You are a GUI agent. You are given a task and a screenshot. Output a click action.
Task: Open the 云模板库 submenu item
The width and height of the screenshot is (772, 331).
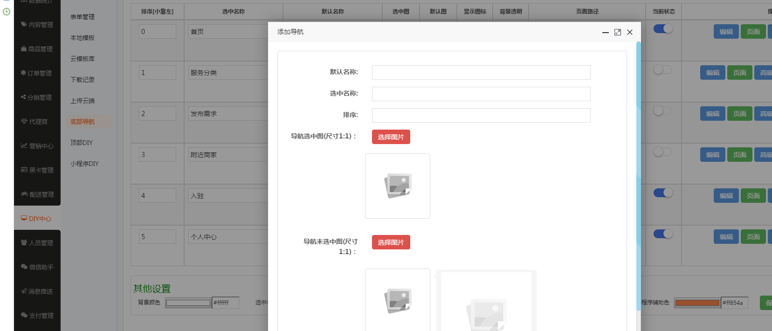coord(83,59)
